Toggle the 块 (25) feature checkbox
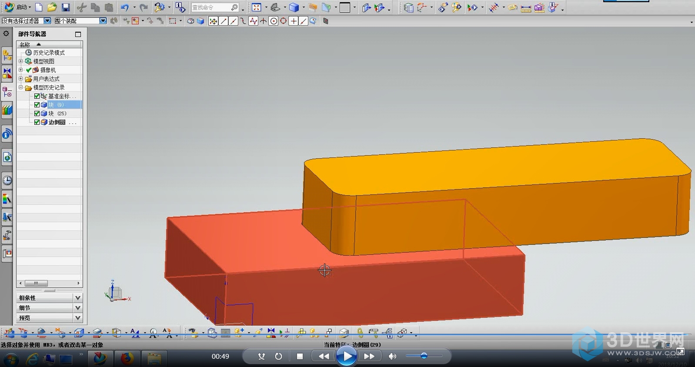Screen dimensions: 695x367 pos(37,113)
